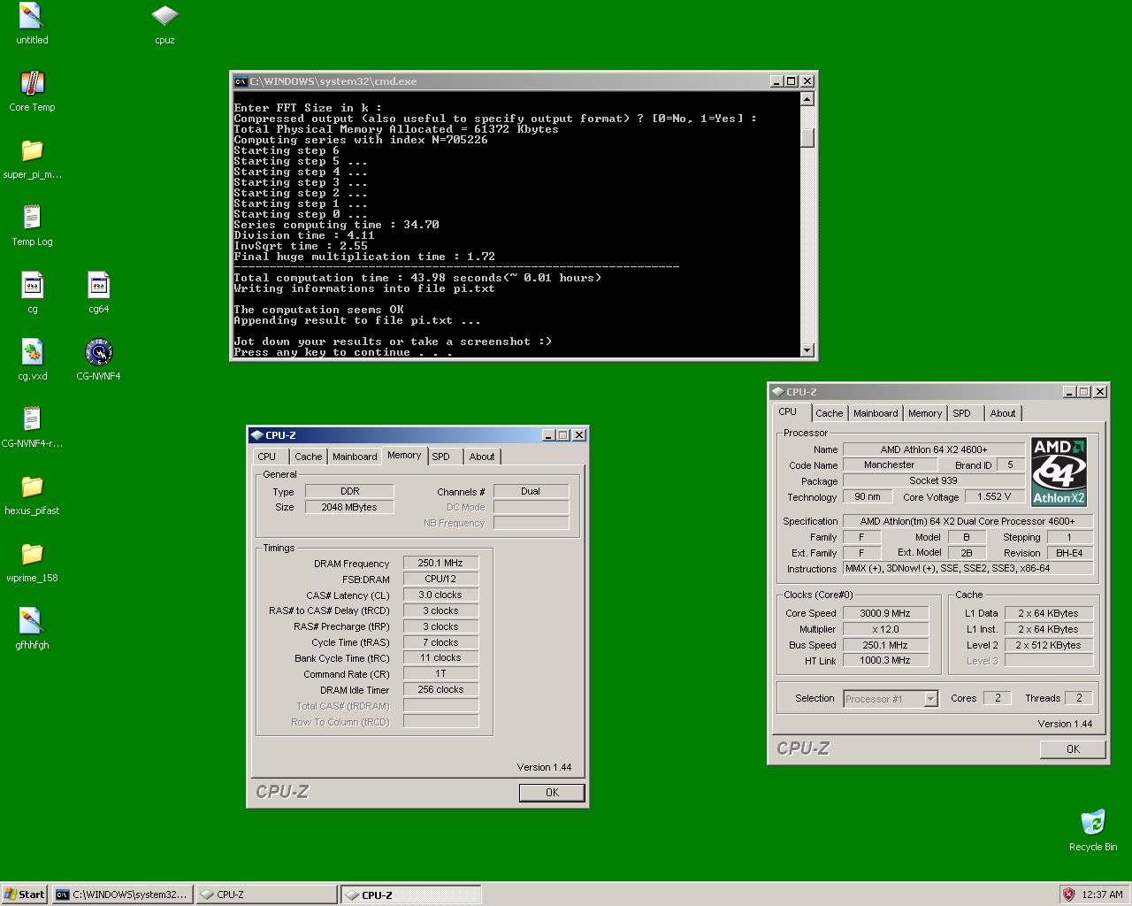Click the Multiplier x 12.0 value
Viewport: 1132px width, 906px height.
point(885,629)
